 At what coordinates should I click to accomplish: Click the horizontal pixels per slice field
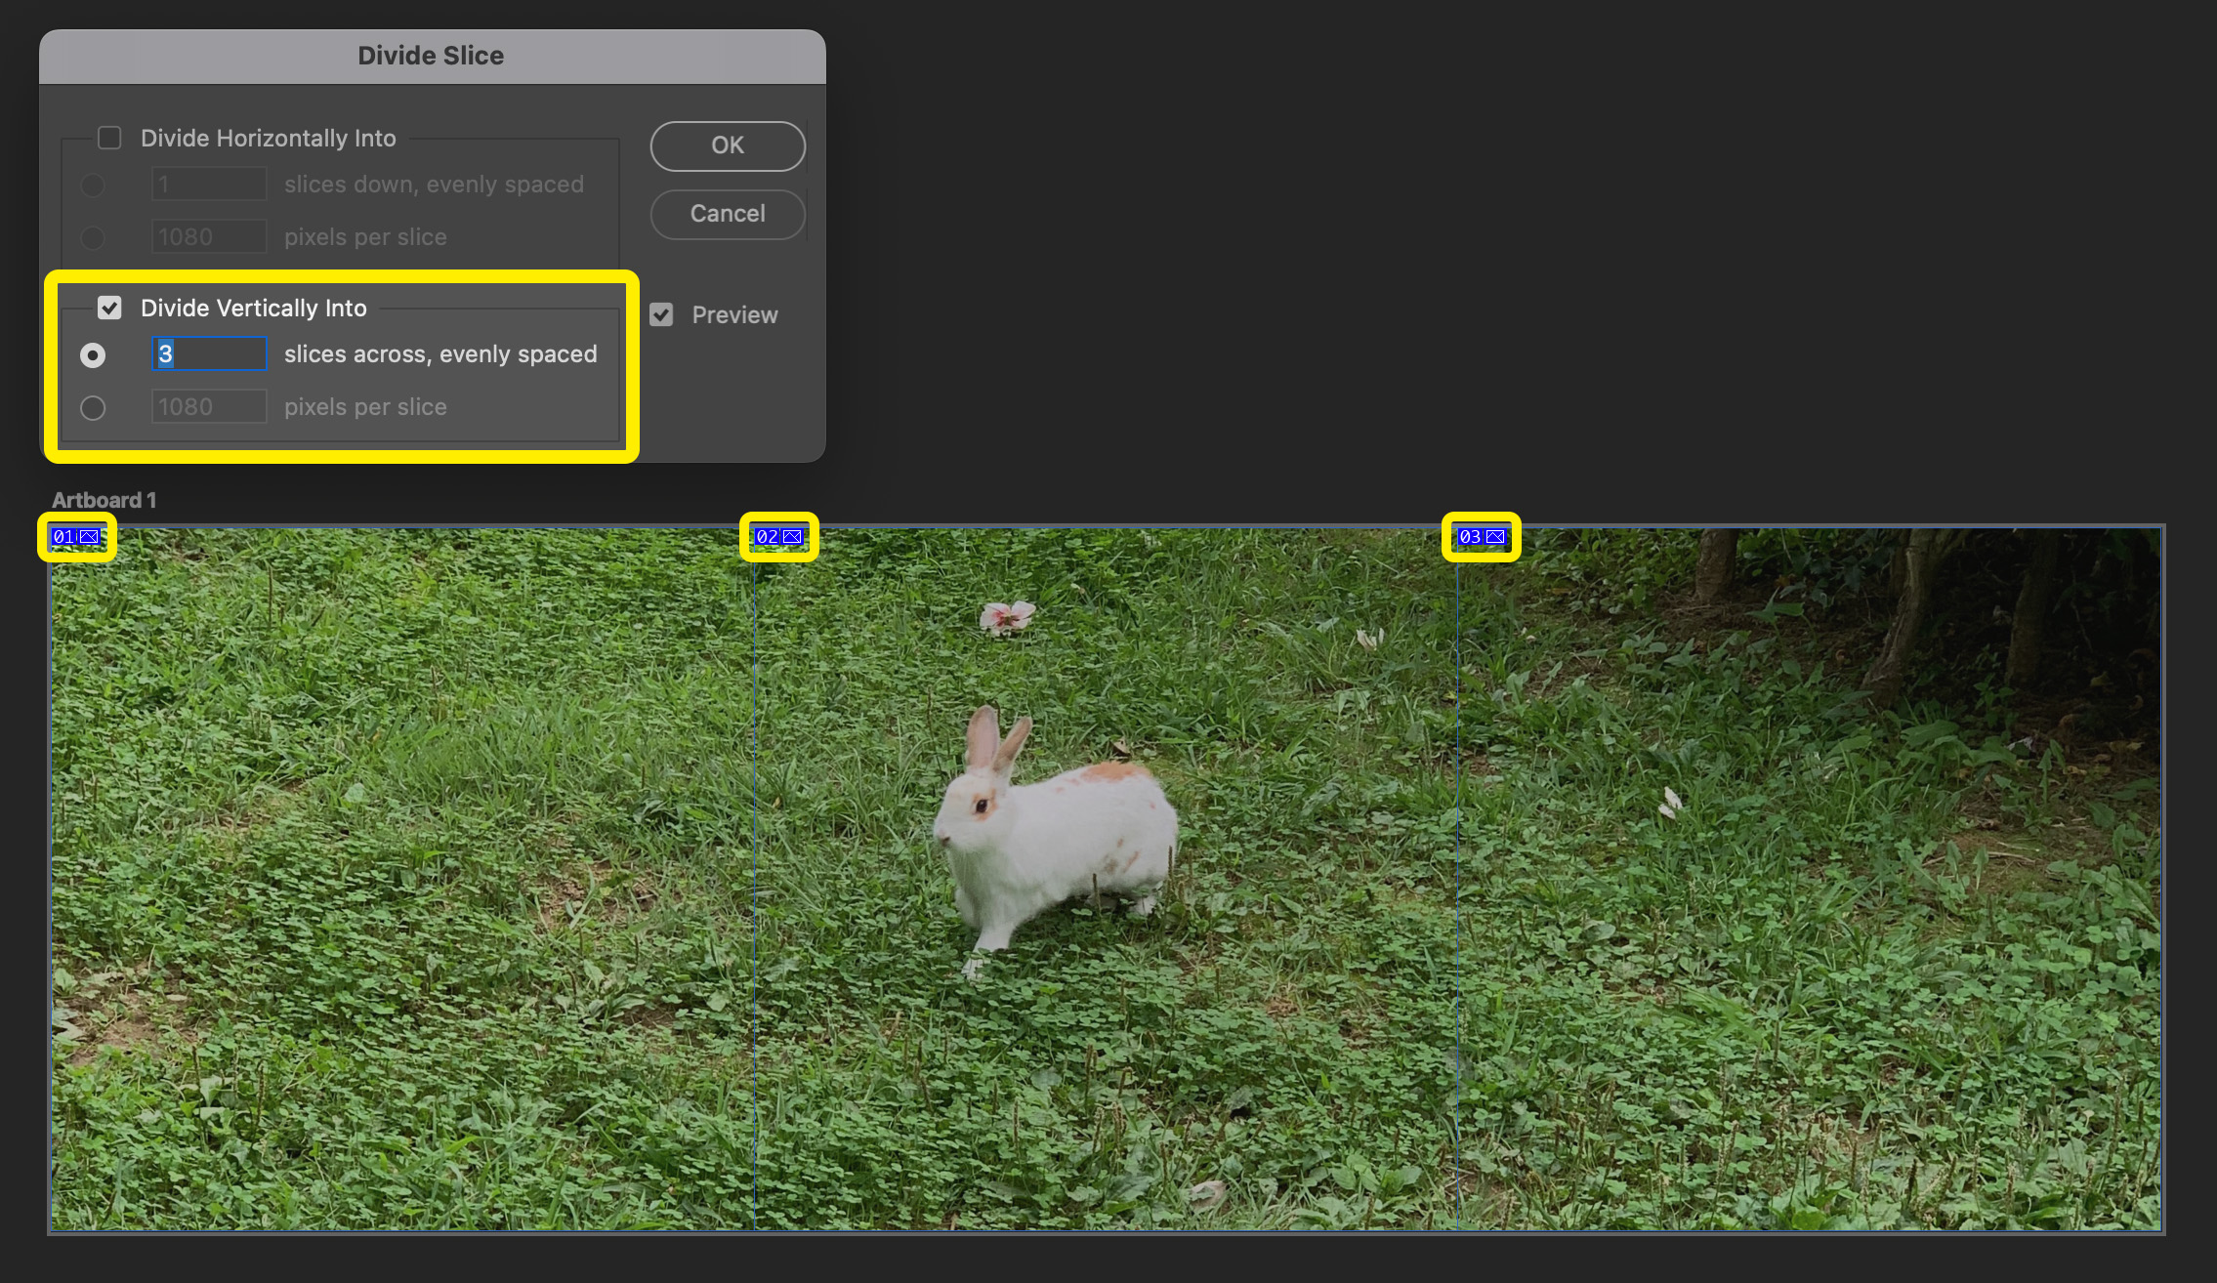209,236
